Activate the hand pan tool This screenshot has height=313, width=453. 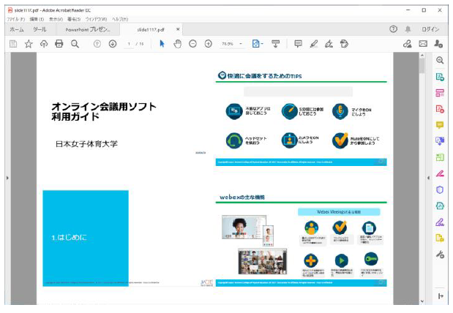[x=177, y=44]
